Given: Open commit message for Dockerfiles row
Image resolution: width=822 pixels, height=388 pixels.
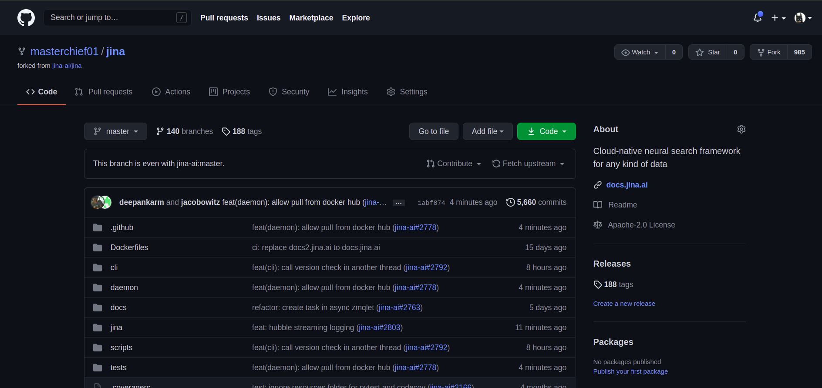Looking at the screenshot, I should click(x=316, y=248).
